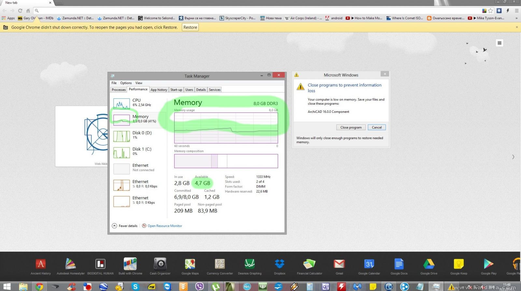521x291 pixels.
Task: Click the Chrome address bar
Action: [x=257, y=11]
